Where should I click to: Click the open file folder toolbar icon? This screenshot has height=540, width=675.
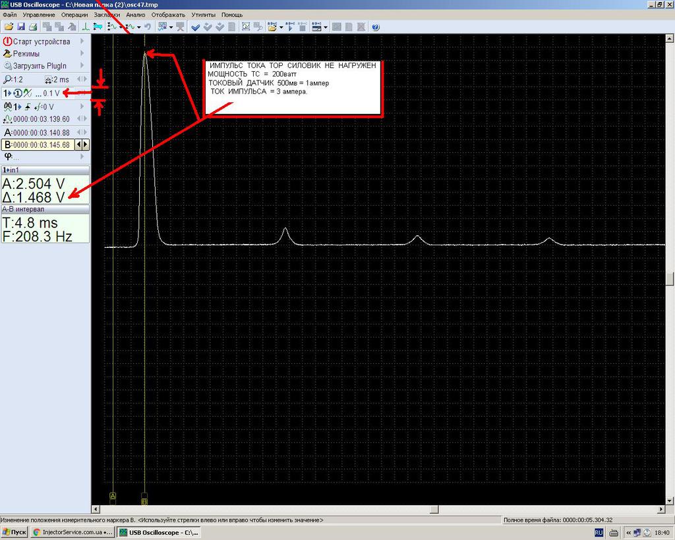tap(9, 27)
